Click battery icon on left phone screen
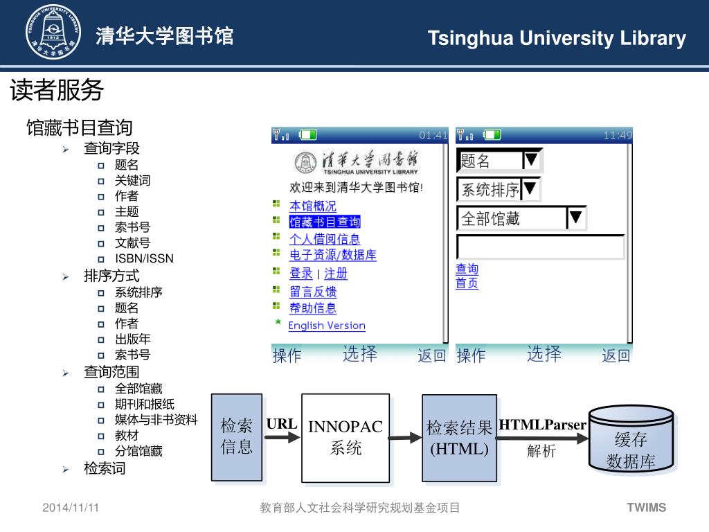The height and width of the screenshot is (532, 709). click(x=308, y=135)
